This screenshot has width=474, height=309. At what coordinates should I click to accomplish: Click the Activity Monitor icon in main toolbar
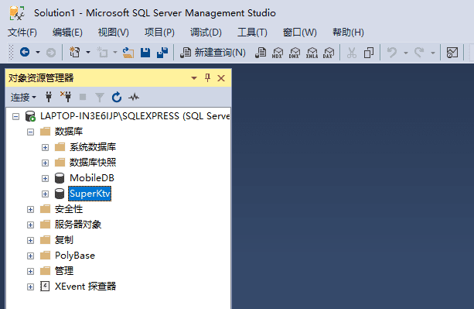(452, 53)
